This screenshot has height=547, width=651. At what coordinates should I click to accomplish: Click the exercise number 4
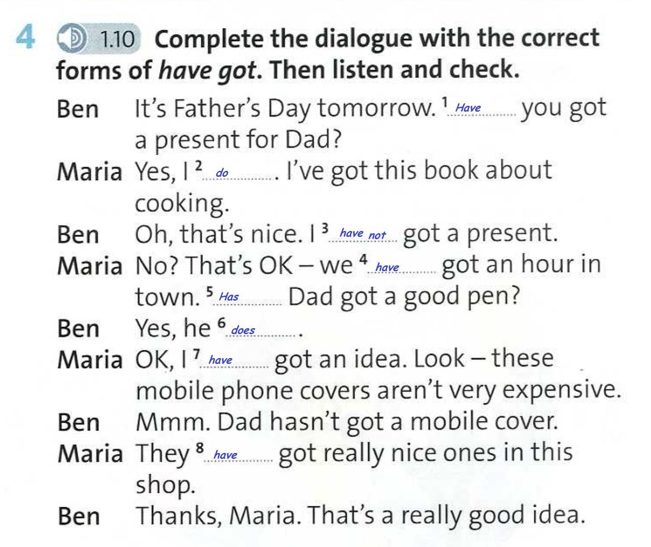tap(25, 38)
